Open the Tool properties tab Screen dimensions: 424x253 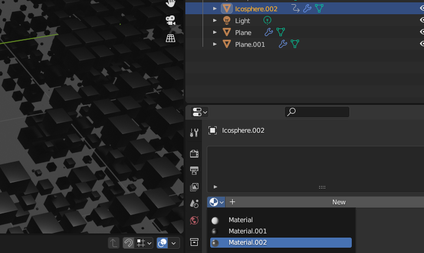pos(194,133)
